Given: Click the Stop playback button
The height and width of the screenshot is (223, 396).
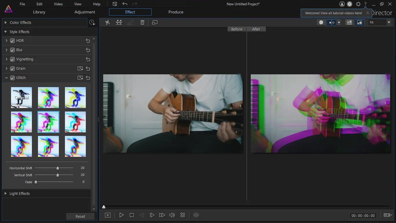Looking at the screenshot, I should pos(132,215).
